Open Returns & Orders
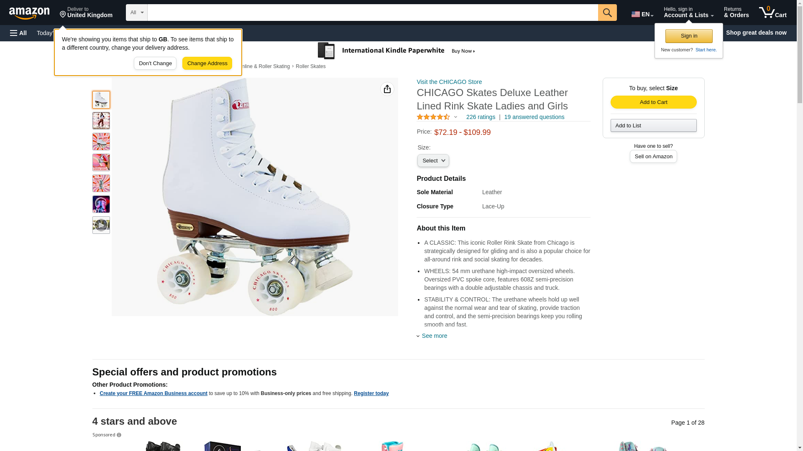This screenshot has width=803, height=451. coord(736,13)
